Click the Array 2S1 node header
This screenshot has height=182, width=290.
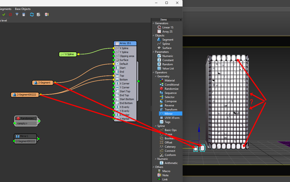click(125, 43)
